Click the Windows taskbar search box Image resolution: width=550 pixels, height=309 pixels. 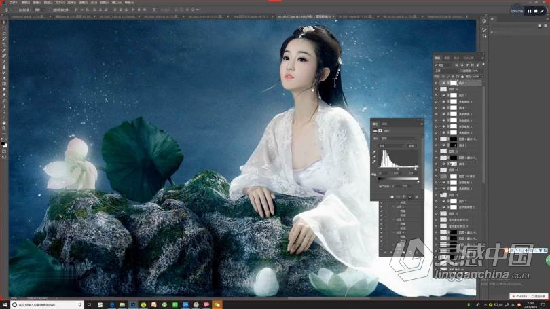click(x=47, y=305)
